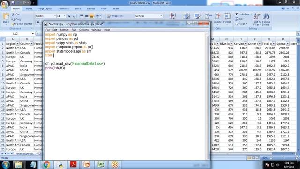Open the Region column filter dropdown
The image size is (300, 169).
[x=17, y=44]
